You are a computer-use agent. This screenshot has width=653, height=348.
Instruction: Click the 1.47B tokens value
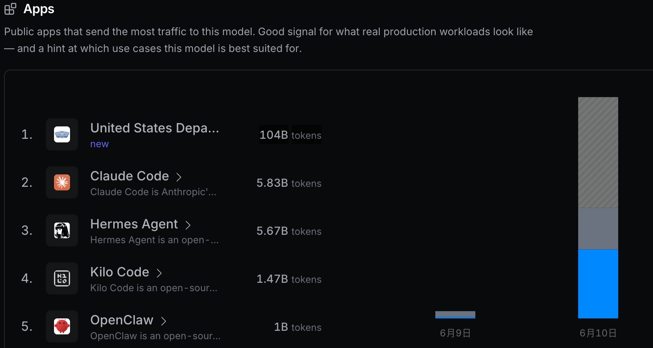(289, 279)
